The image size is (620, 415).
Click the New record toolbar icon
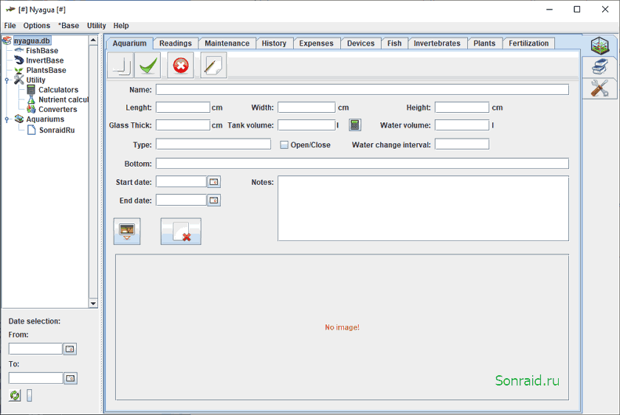[120, 65]
